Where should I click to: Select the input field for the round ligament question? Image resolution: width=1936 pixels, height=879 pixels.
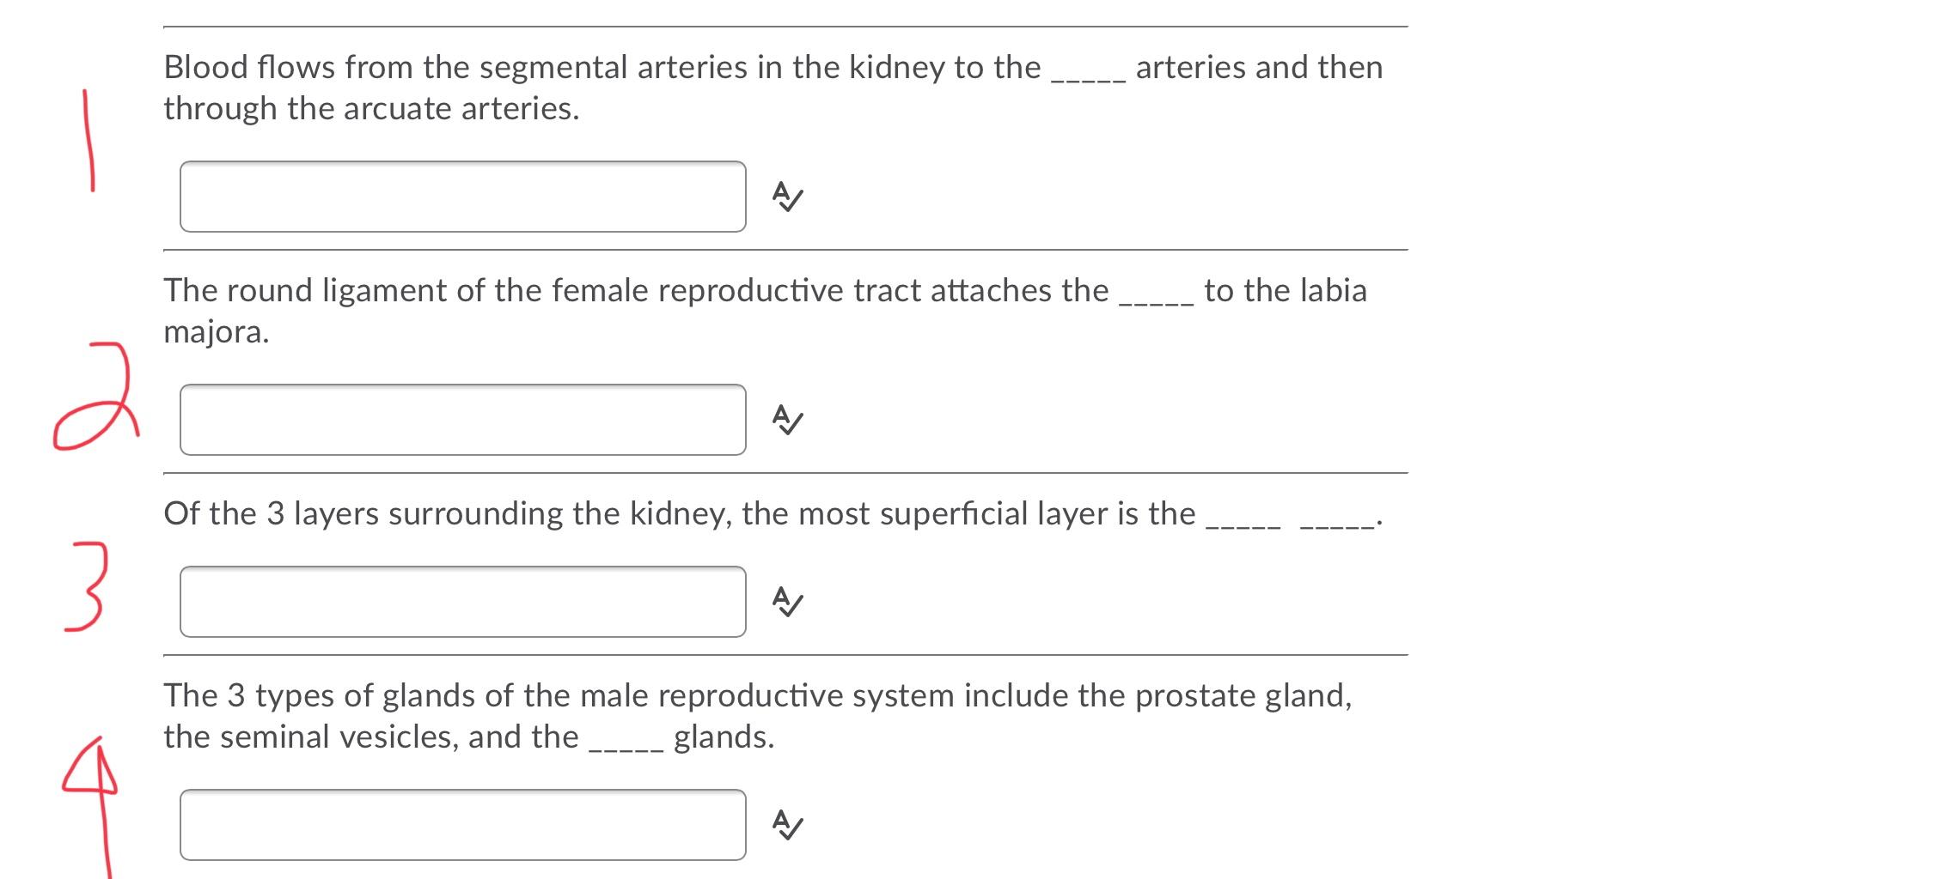click(x=464, y=421)
